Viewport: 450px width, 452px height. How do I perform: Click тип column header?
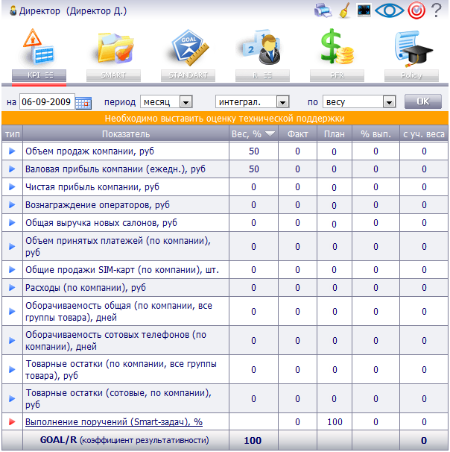pos(13,134)
